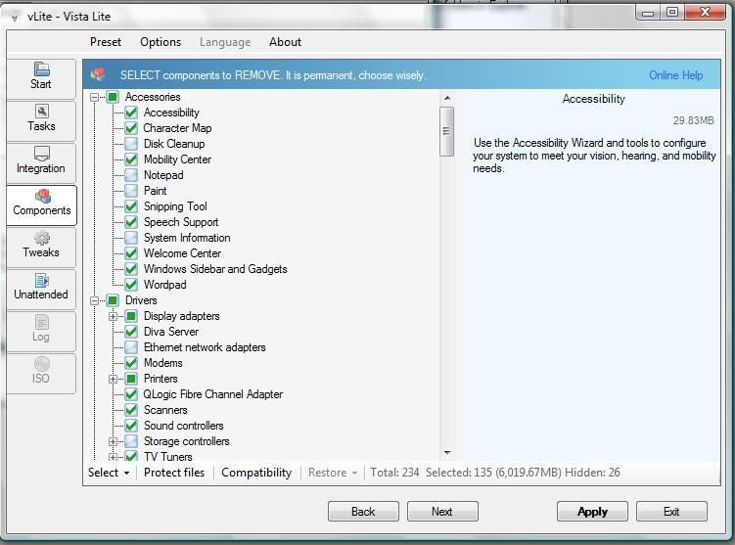The image size is (735, 545).
Task: Click the tree scroll down arrow
Action: point(447,452)
